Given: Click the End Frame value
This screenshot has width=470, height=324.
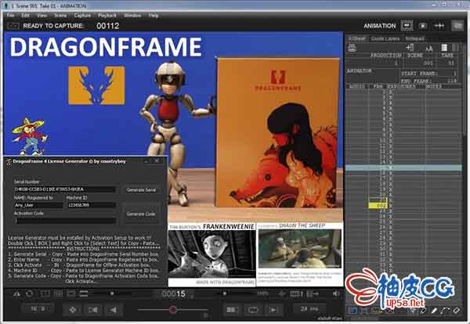Looking at the screenshot, I should click(452, 81).
